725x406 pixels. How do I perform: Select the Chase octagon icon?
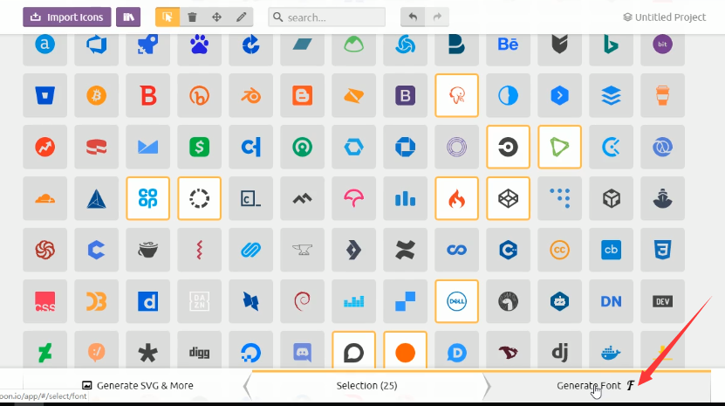coord(405,148)
